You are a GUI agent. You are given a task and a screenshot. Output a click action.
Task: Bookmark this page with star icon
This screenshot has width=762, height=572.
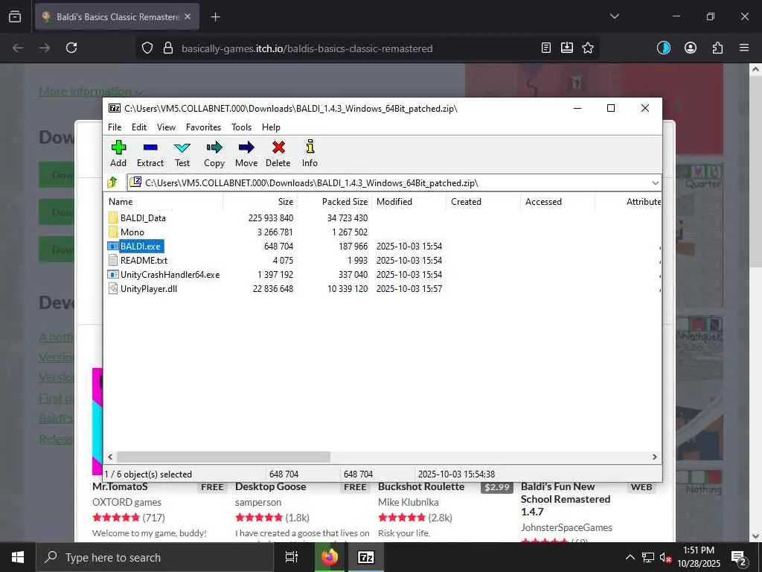(x=588, y=48)
